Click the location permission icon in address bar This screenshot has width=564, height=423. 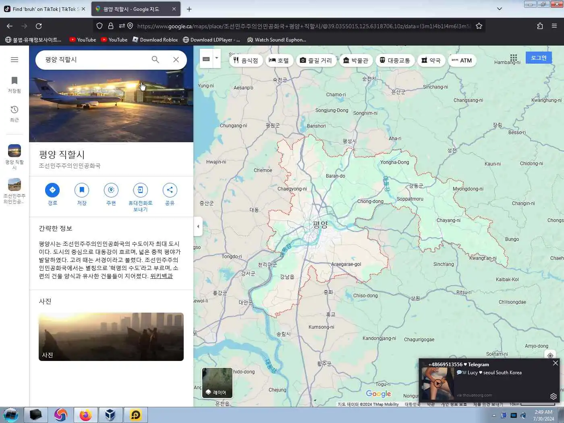click(130, 26)
